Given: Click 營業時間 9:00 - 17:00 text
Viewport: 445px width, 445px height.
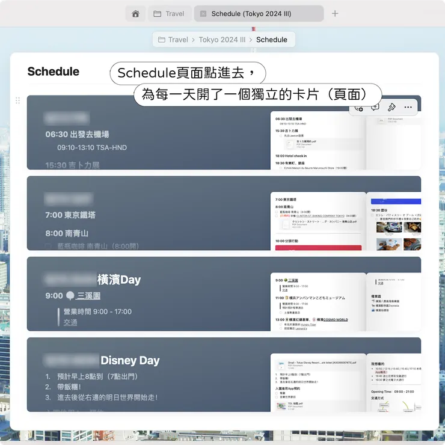Looking at the screenshot, I should point(97,311).
